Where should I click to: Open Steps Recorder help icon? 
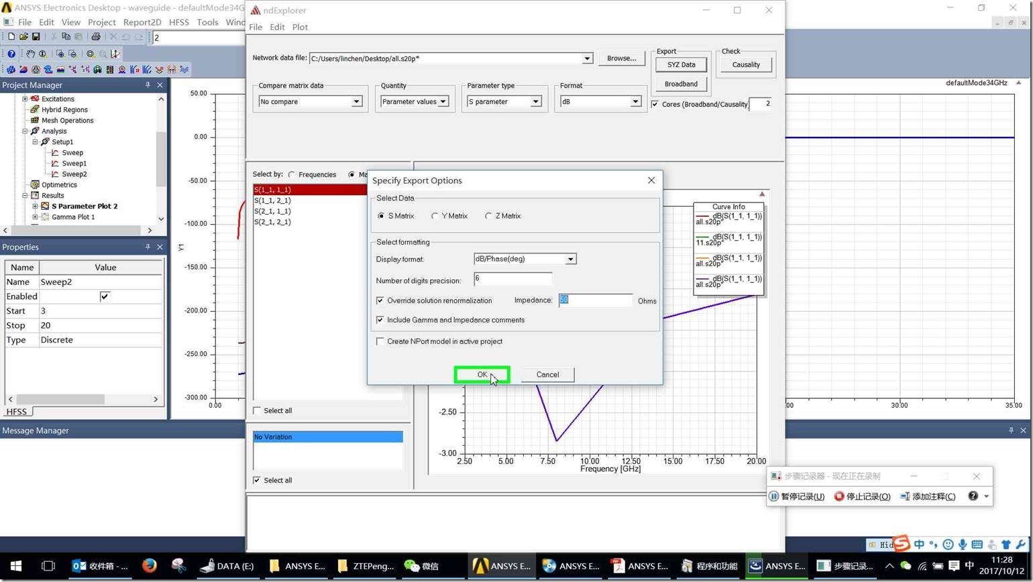click(x=973, y=496)
